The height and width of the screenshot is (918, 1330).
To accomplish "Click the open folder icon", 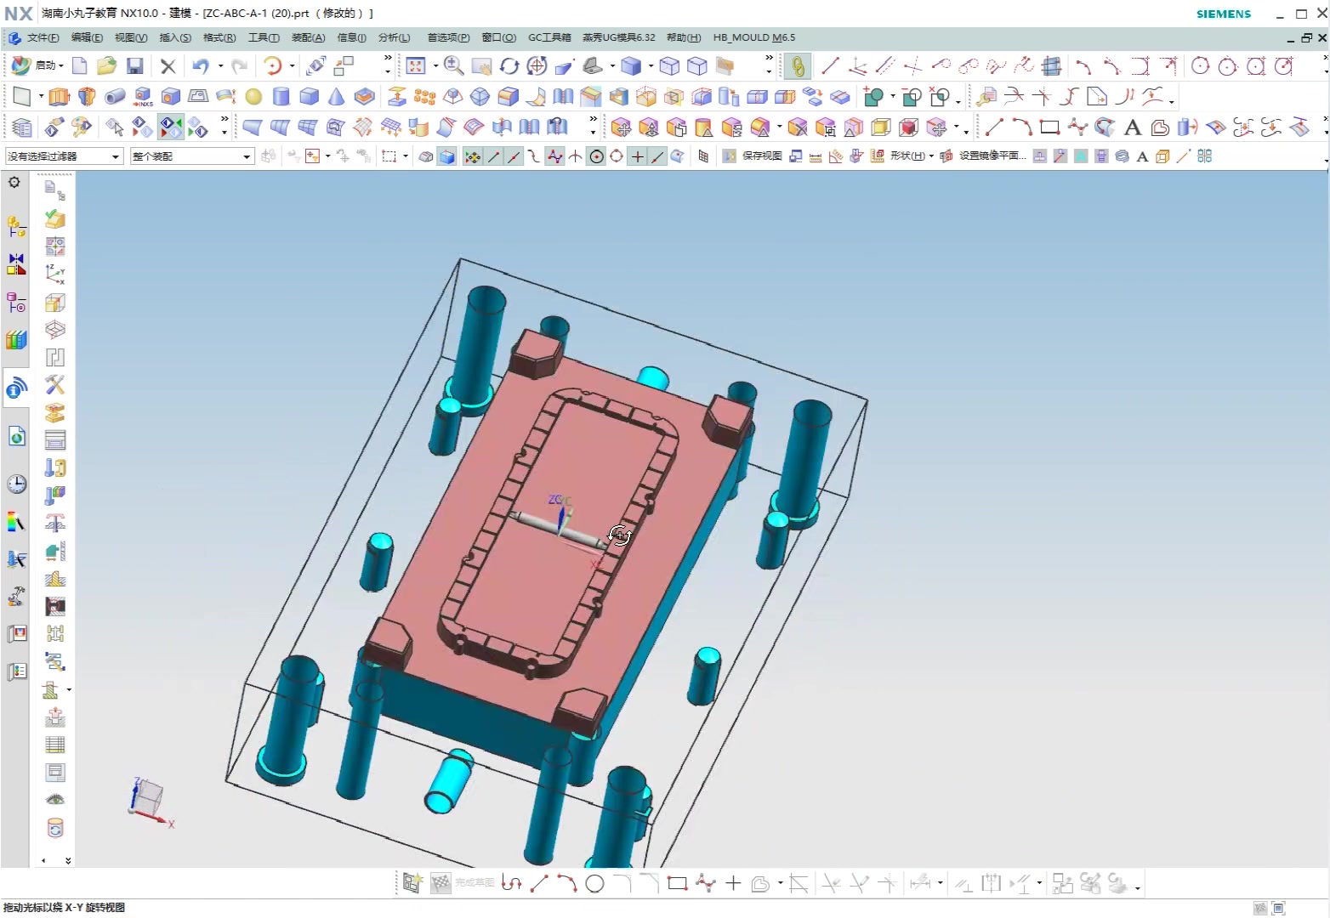I will pyautogui.click(x=106, y=65).
